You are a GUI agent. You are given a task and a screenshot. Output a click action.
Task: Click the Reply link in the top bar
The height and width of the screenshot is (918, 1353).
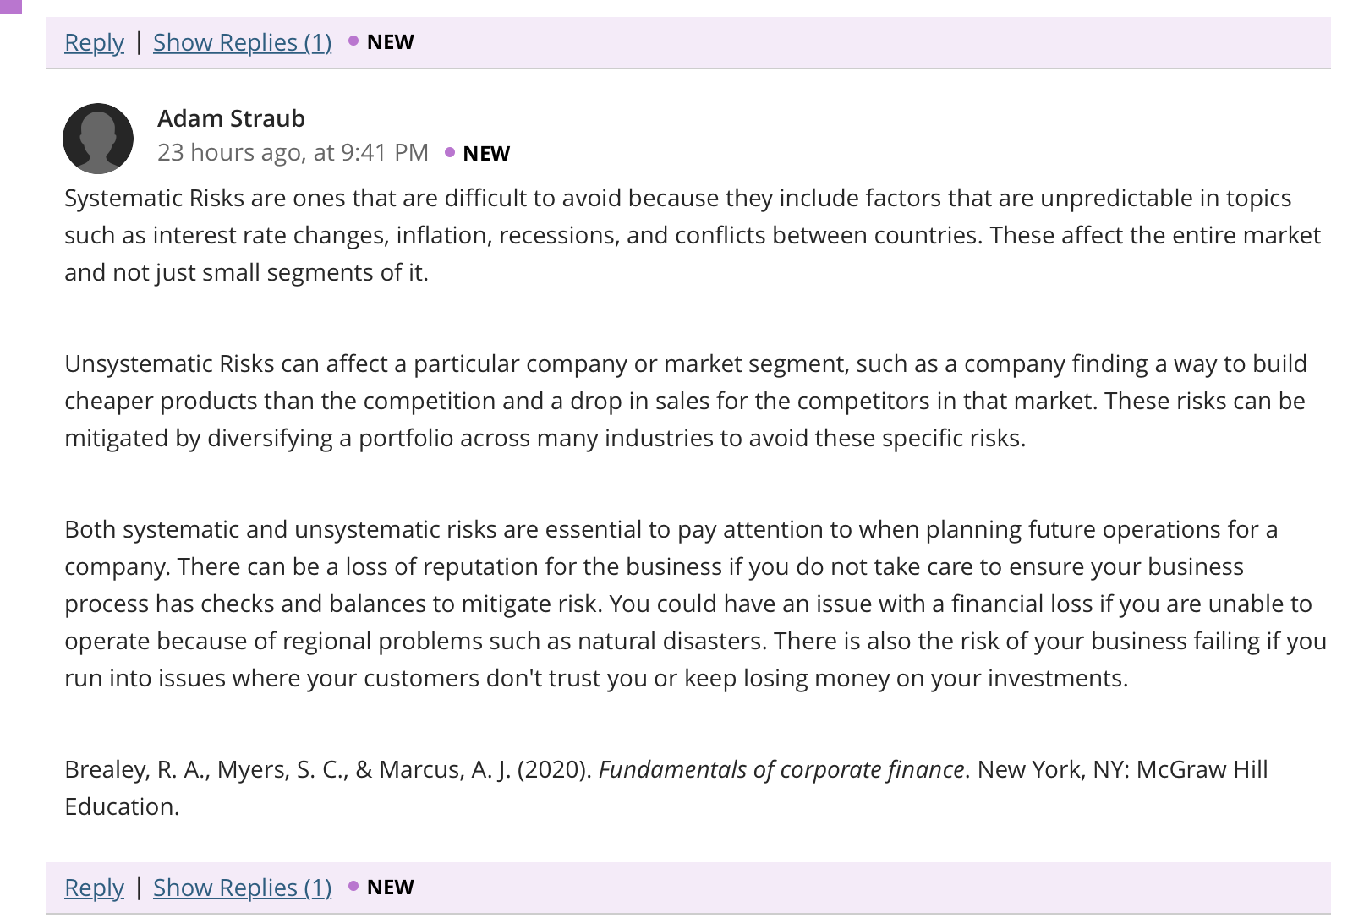coord(94,42)
